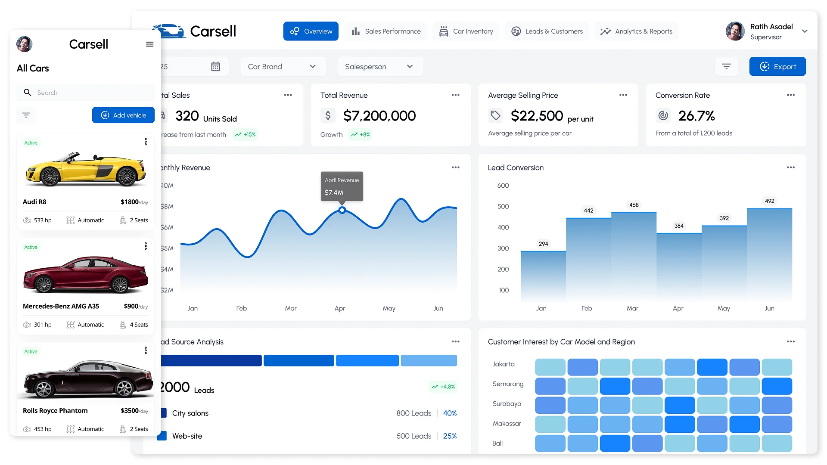Click the yellow Audi R8 thumbnail
The height and width of the screenshot is (465, 827).
pyautogui.click(x=85, y=169)
